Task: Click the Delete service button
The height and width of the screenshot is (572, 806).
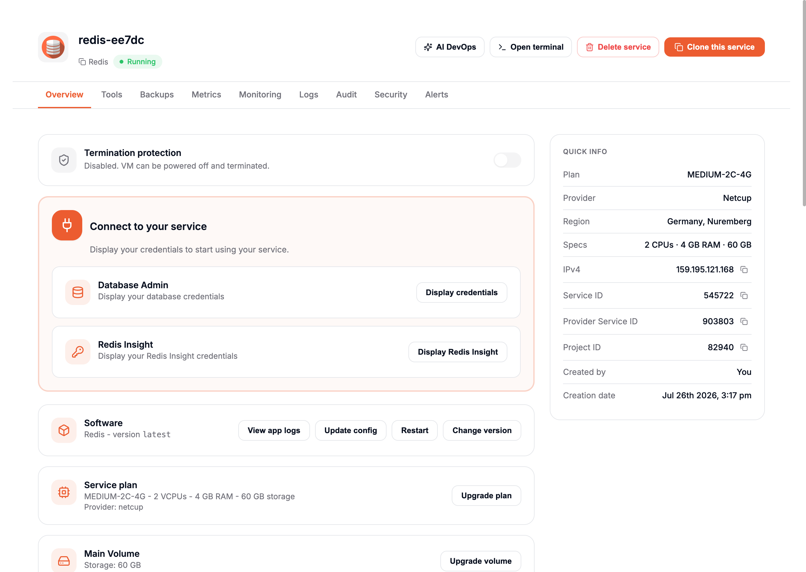Action: point(618,47)
